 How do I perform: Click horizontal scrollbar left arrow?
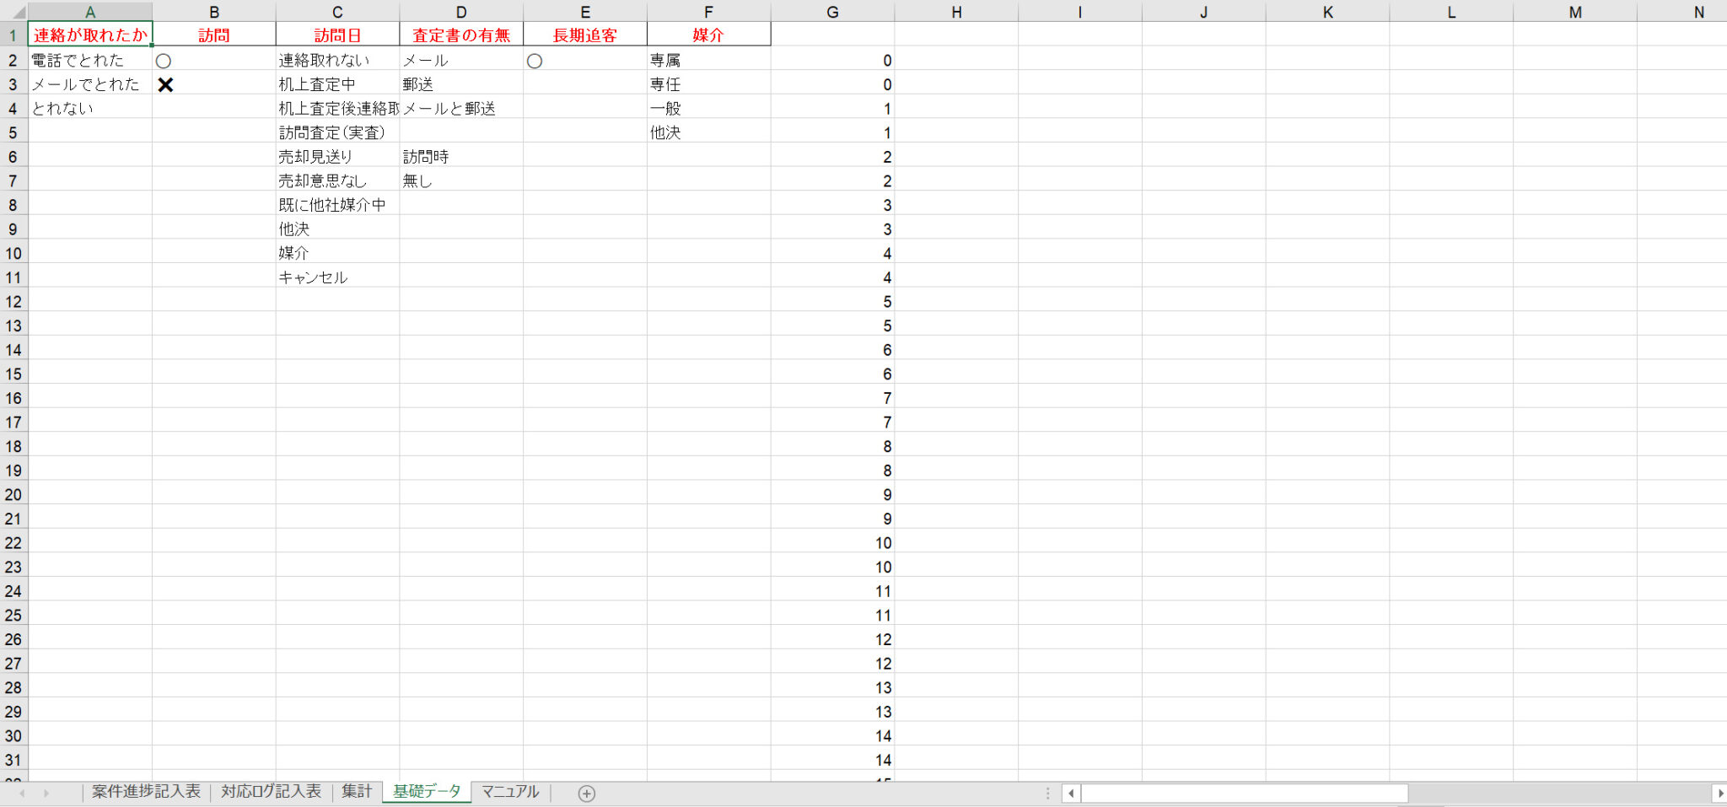coord(1071,793)
